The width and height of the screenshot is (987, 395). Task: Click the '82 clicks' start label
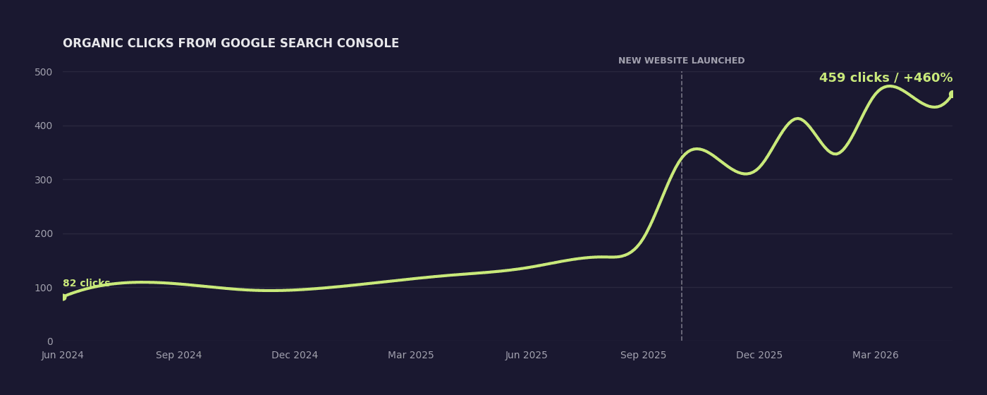pos(86,284)
